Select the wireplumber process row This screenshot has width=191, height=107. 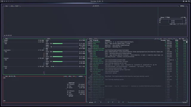pyautogui.click(x=136, y=71)
